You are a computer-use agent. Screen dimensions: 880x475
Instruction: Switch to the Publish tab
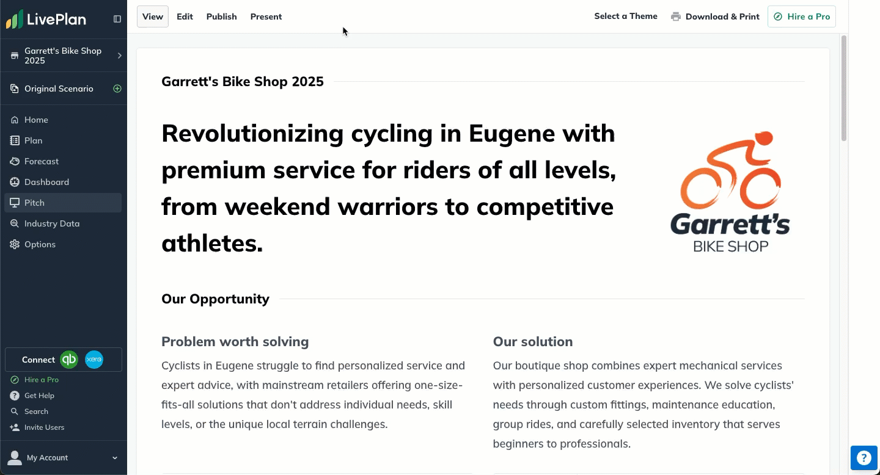tap(221, 16)
